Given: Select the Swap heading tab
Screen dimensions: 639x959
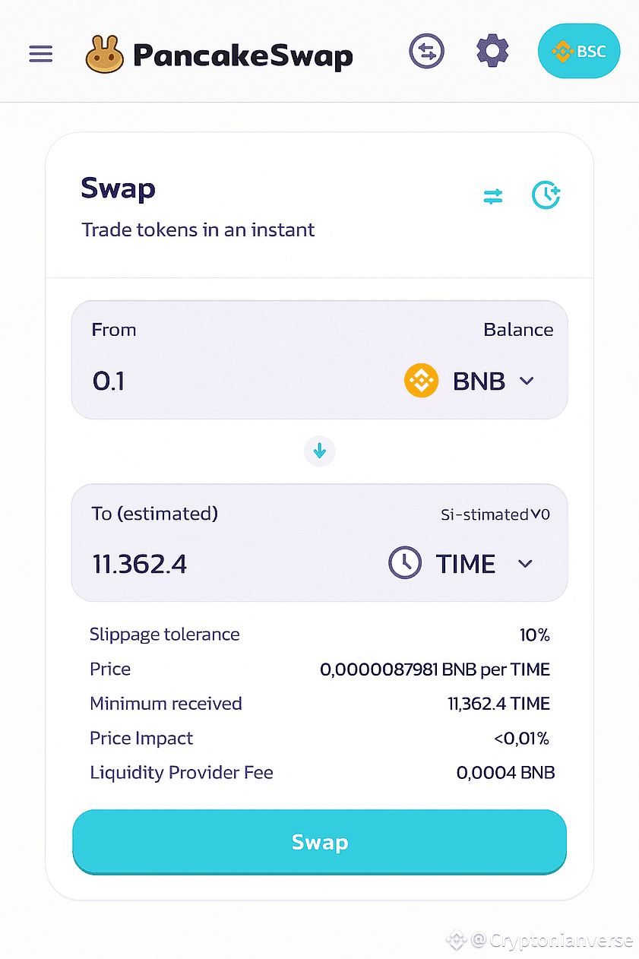Looking at the screenshot, I should click(119, 188).
